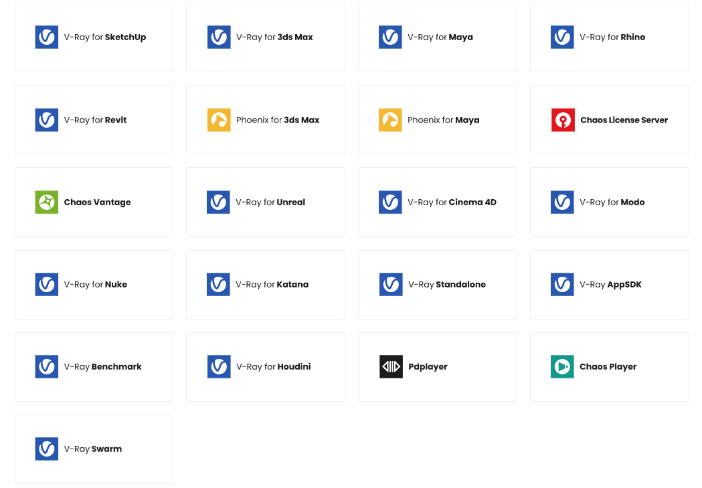This screenshot has width=702, height=488.
Task: Click the V-Ray icon beside Revit
Action: pyautogui.click(x=47, y=120)
